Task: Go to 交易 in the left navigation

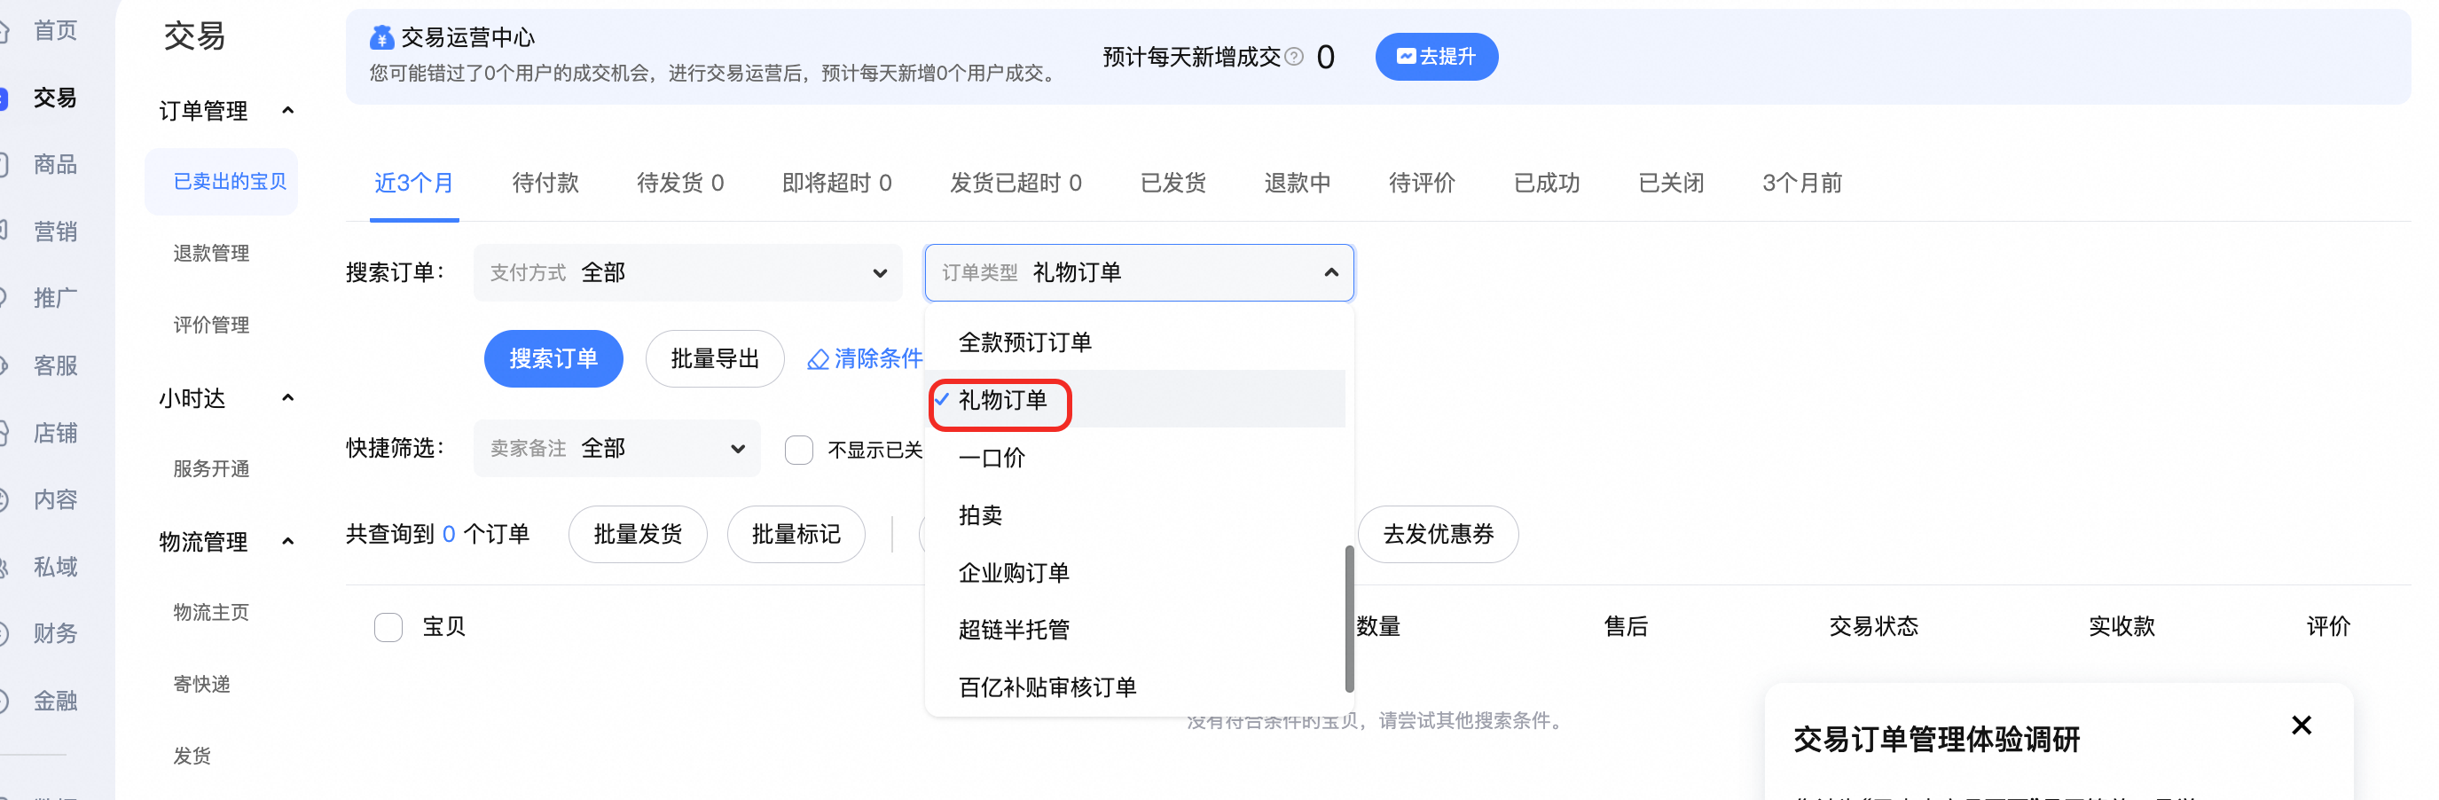Action: click(x=55, y=98)
